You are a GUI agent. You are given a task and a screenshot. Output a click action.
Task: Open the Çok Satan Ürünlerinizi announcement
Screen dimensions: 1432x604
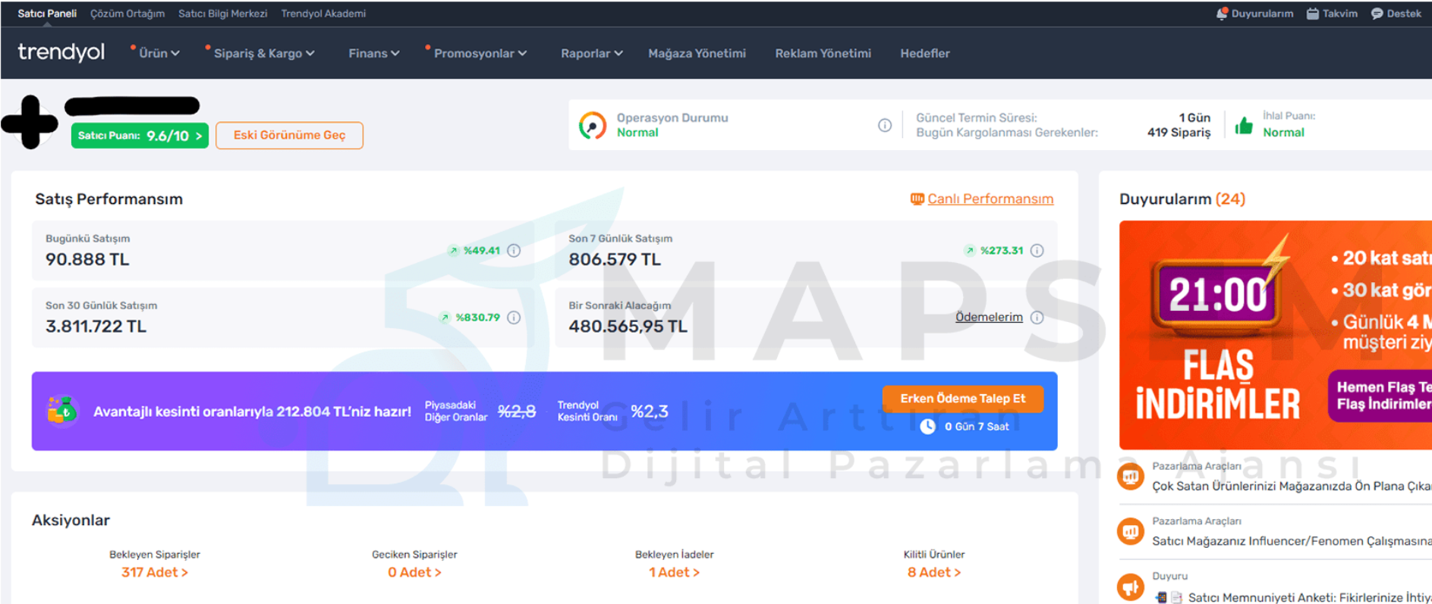click(x=1292, y=486)
